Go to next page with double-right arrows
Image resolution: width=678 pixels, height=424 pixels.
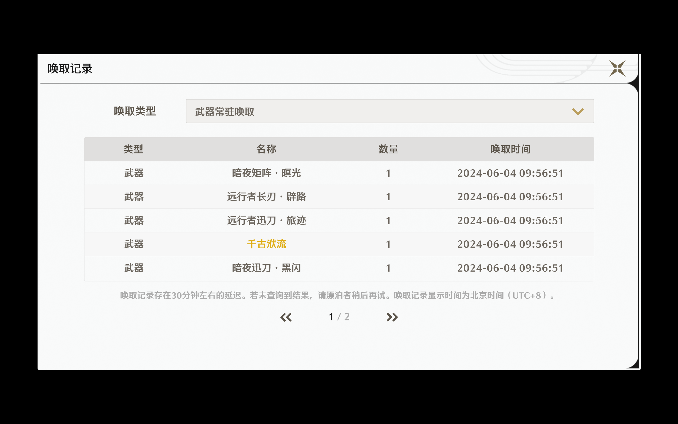point(392,317)
